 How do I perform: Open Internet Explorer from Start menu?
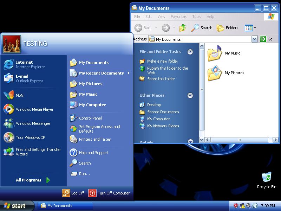pyautogui.click(x=33, y=64)
